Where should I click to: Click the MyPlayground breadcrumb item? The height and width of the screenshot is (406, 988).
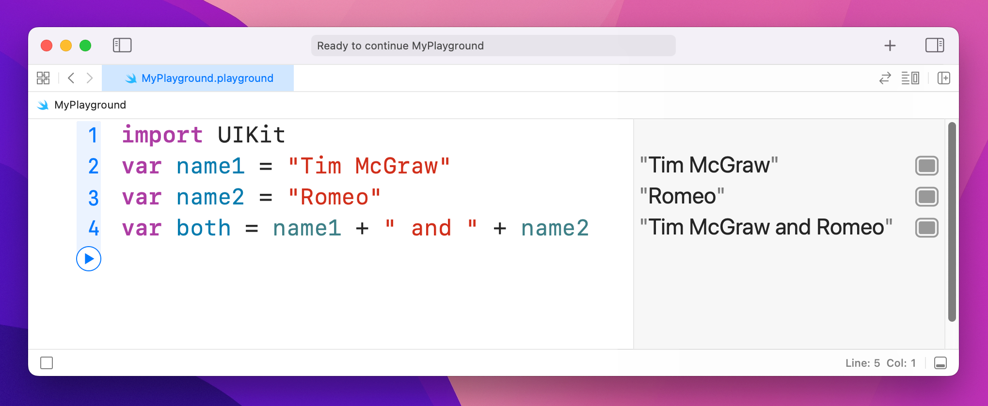[90, 105]
